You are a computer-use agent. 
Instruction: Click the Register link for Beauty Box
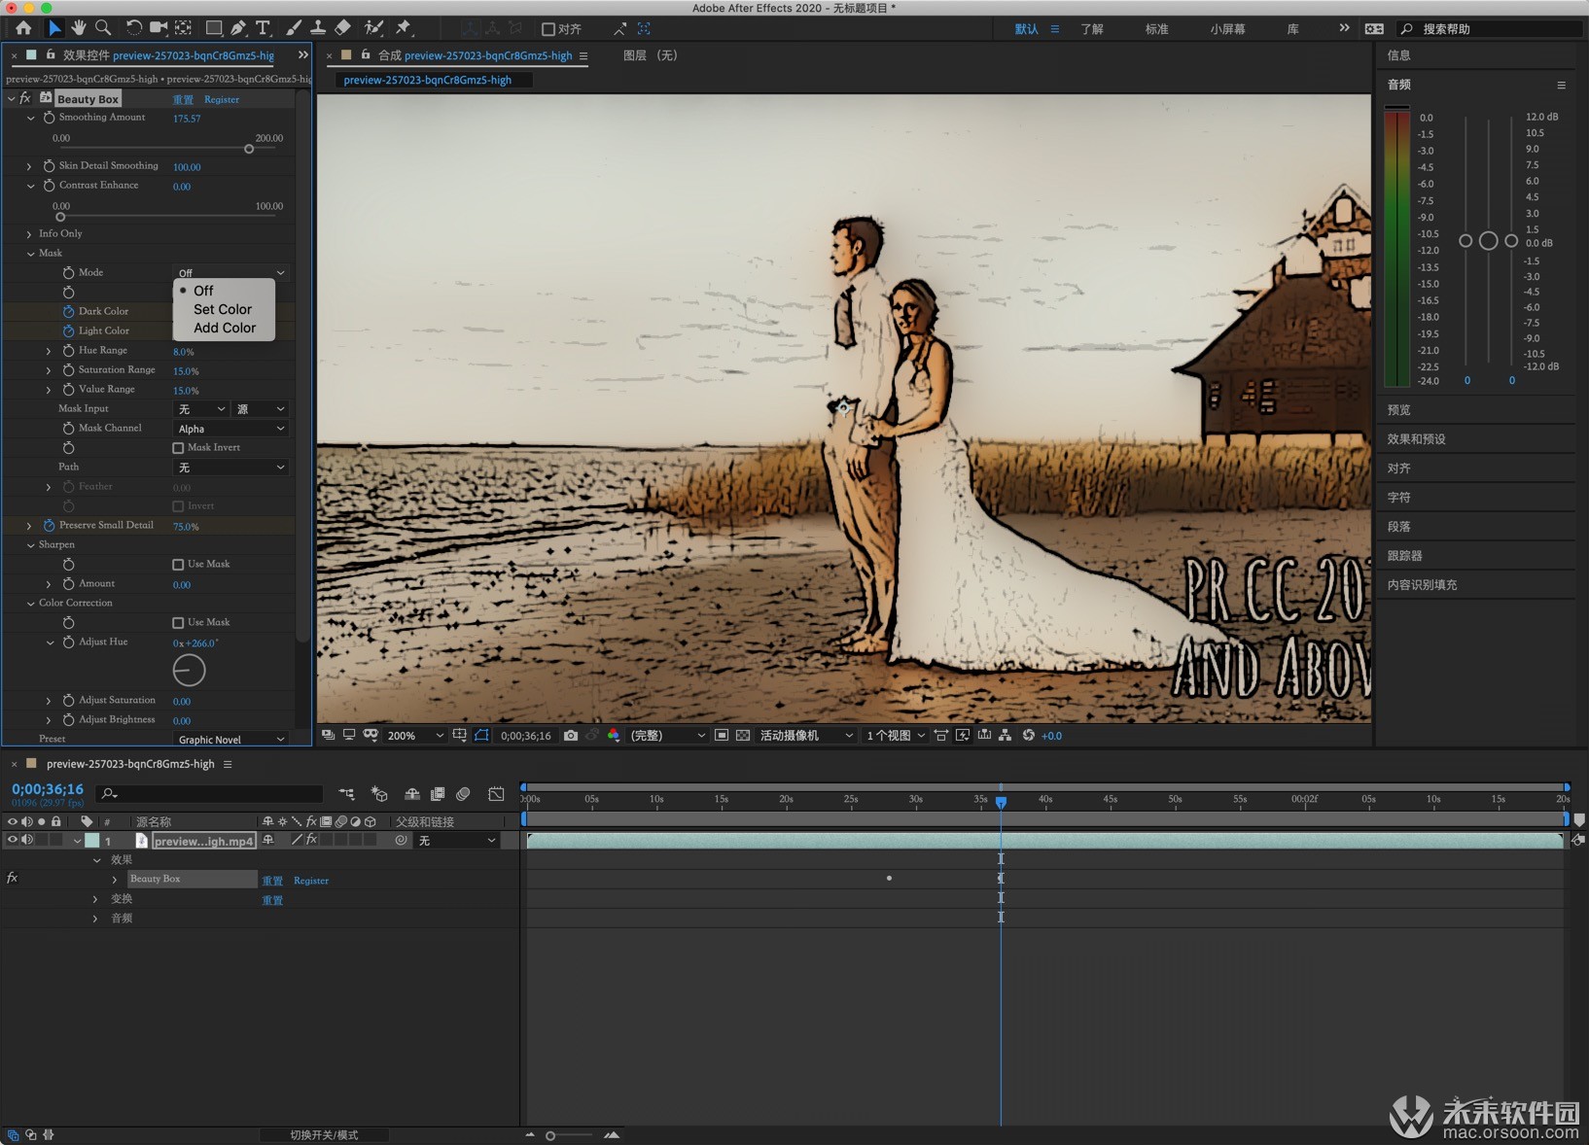(x=222, y=99)
